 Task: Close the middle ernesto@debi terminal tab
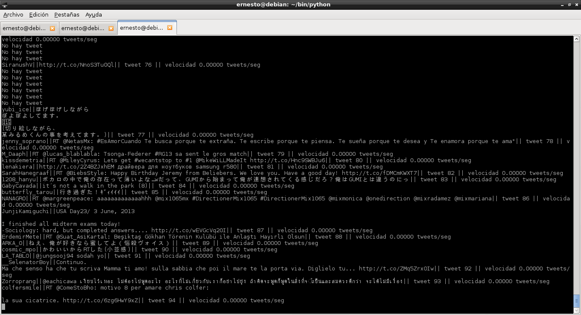coord(111,28)
